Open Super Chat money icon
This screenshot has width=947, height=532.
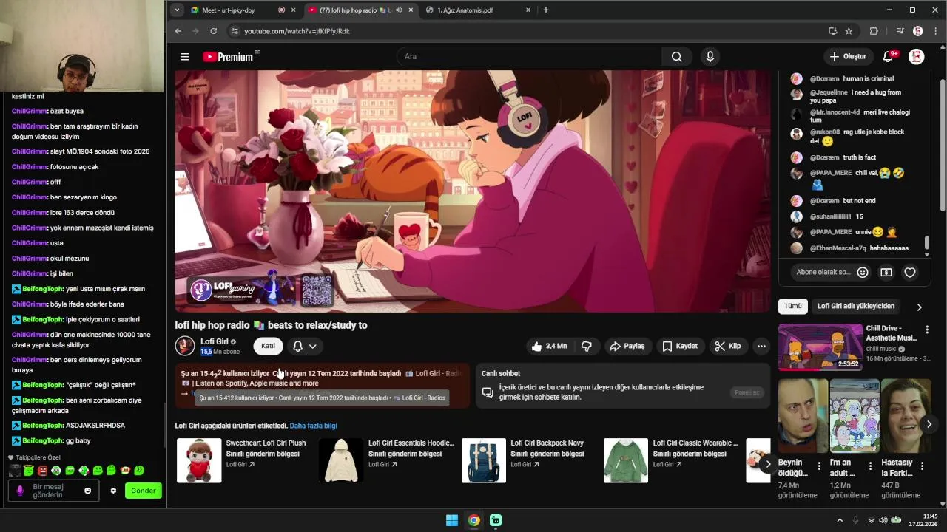(886, 273)
